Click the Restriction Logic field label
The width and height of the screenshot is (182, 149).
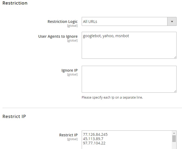pos(63,22)
